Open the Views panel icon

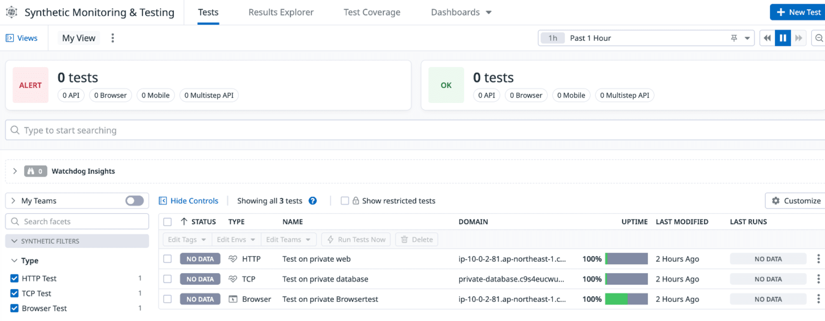[9, 38]
